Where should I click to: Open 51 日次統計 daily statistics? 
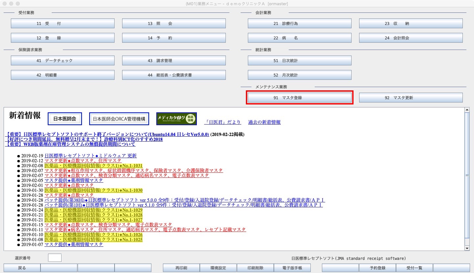pos(300,61)
